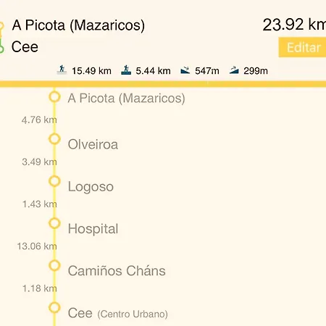Select the A Picota (Mazaricos) stop circle

(x=54, y=97)
